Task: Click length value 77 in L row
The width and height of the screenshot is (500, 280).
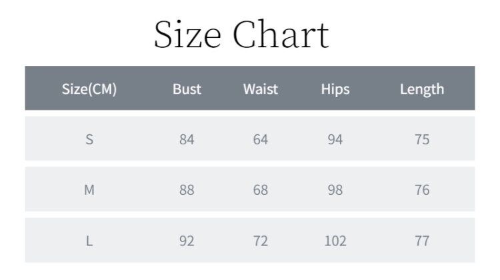Action: click(422, 241)
